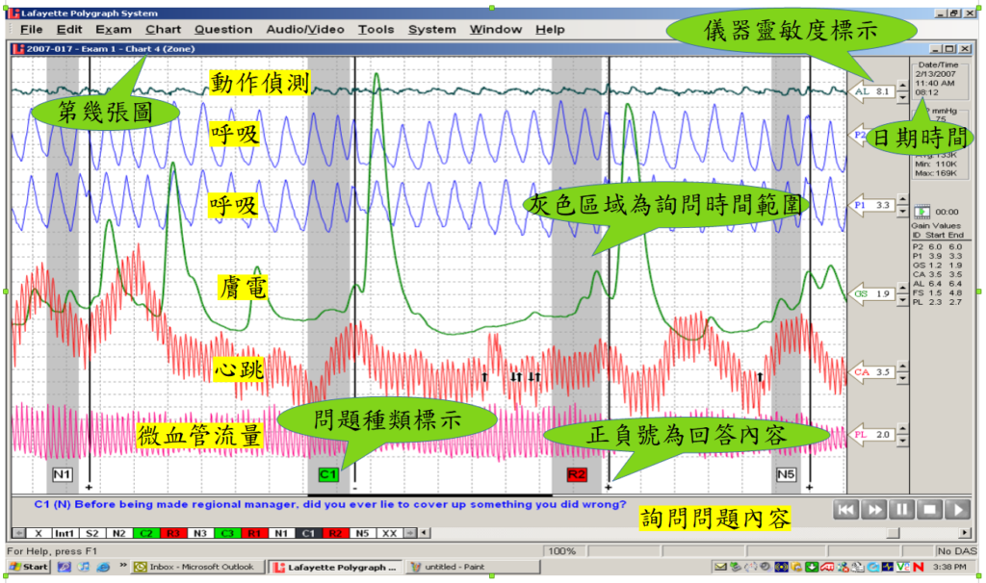The height and width of the screenshot is (583, 986).
Task: Click the N5 question marker on the chart
Action: 786,474
